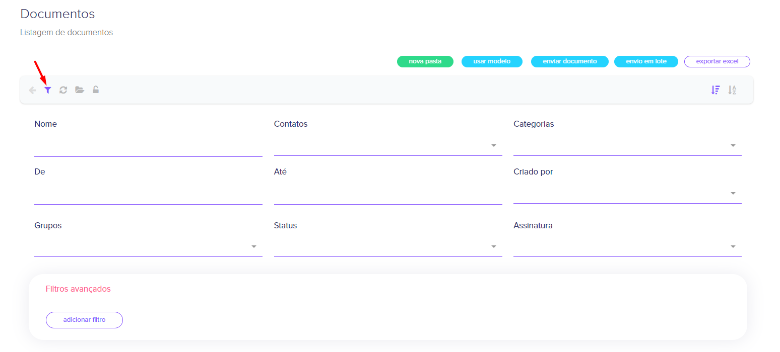Open the Grupos dropdown

pyautogui.click(x=148, y=247)
